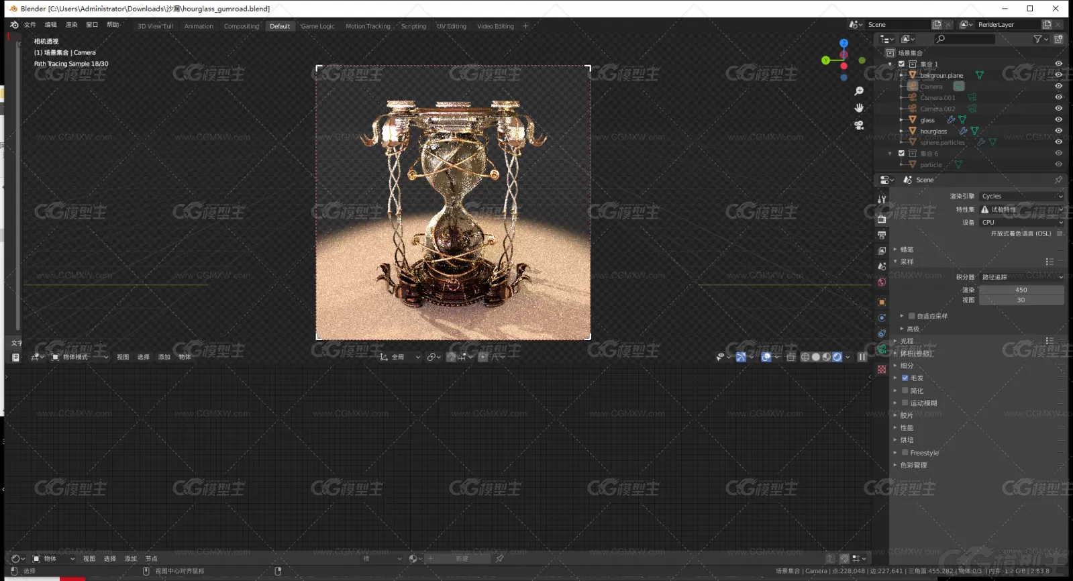
Task: Open the 特性集 试验特性 dropdown
Action: (1021, 209)
